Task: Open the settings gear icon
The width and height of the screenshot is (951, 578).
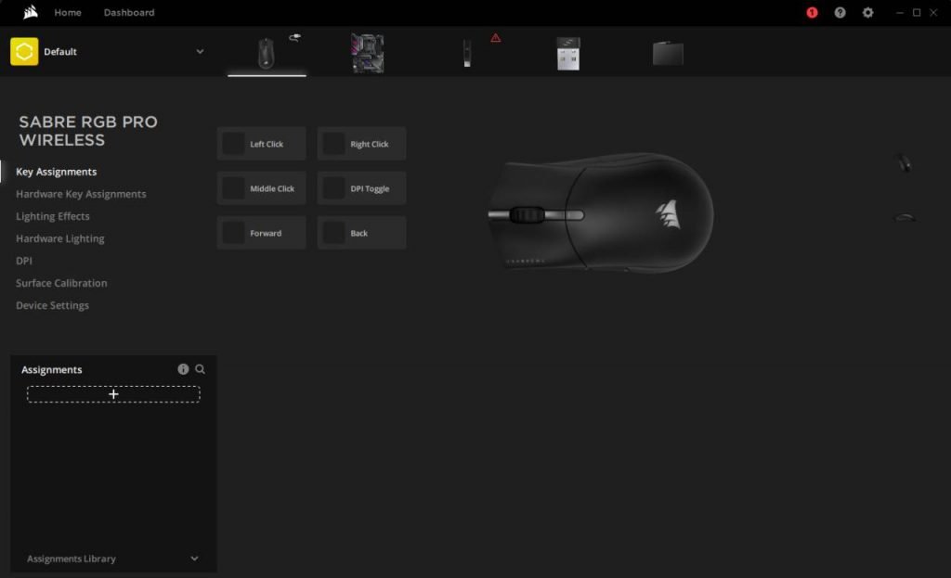Action: click(868, 12)
